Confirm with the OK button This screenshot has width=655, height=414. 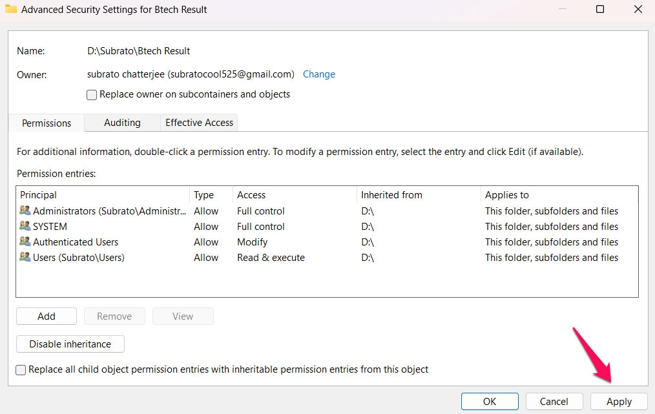(x=490, y=402)
